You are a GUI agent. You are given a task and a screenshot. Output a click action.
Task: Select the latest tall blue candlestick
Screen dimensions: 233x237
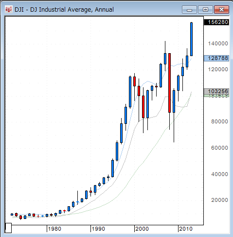pyautogui.click(x=191, y=39)
